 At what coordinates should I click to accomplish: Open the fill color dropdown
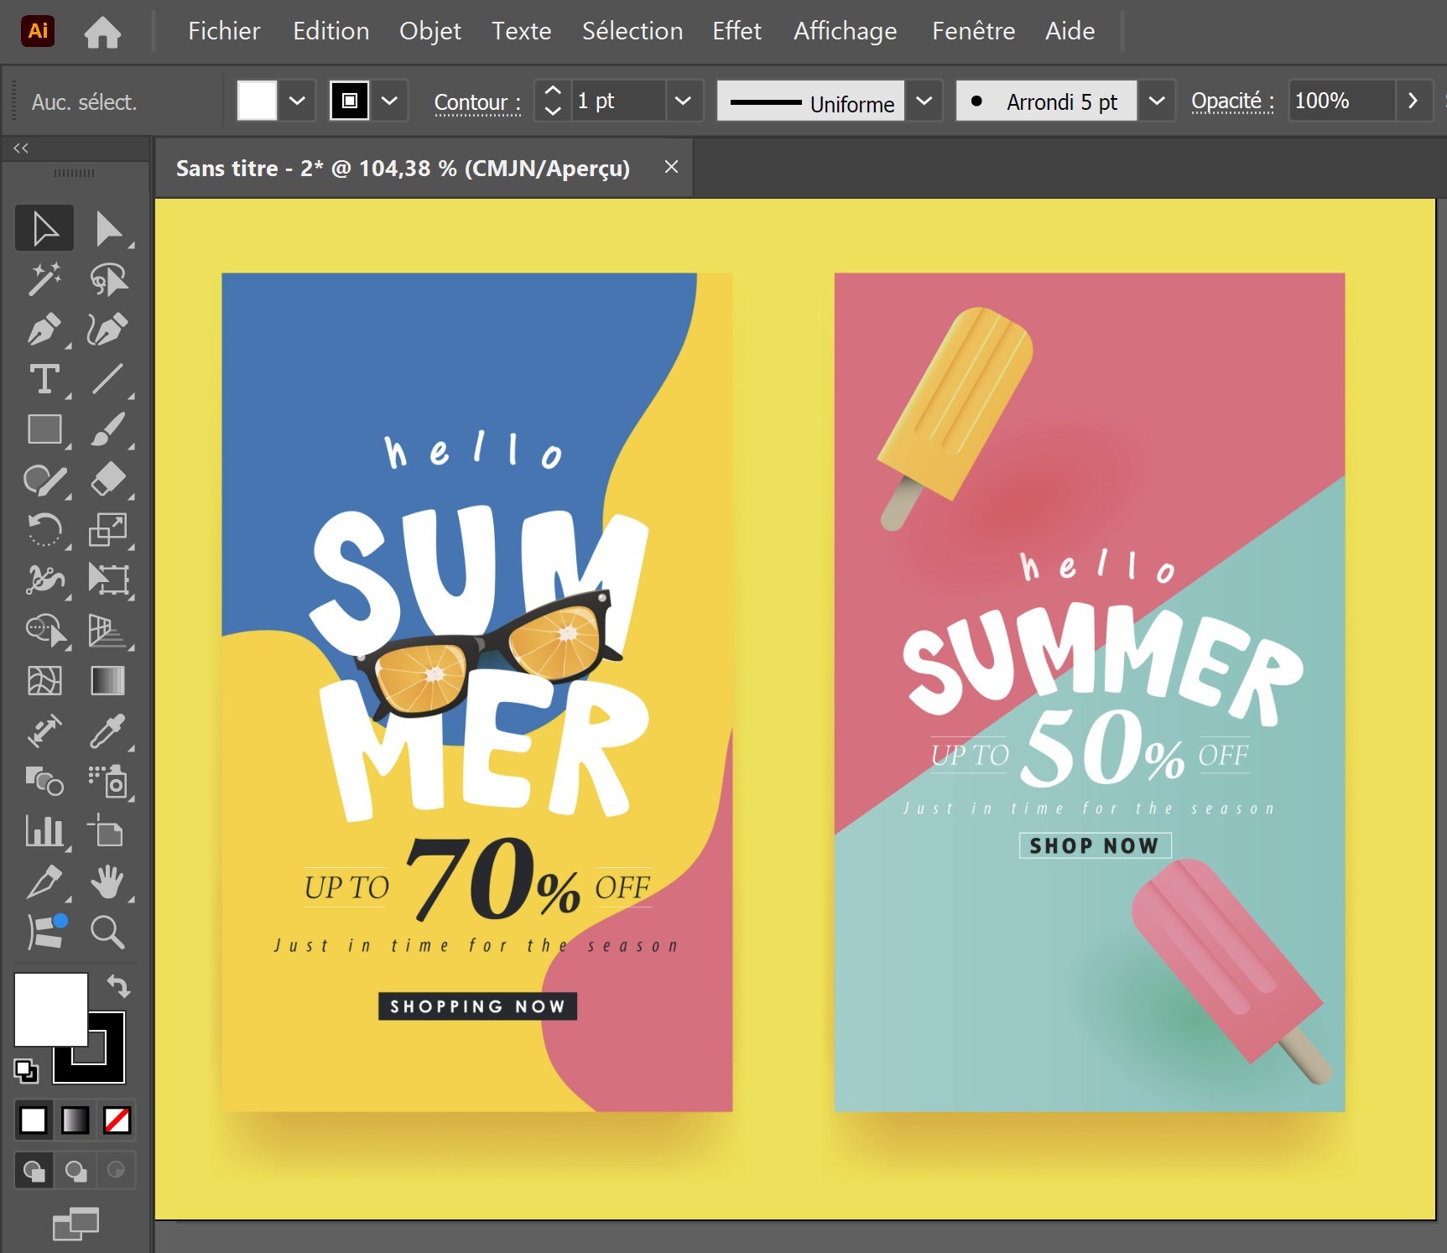tap(297, 101)
